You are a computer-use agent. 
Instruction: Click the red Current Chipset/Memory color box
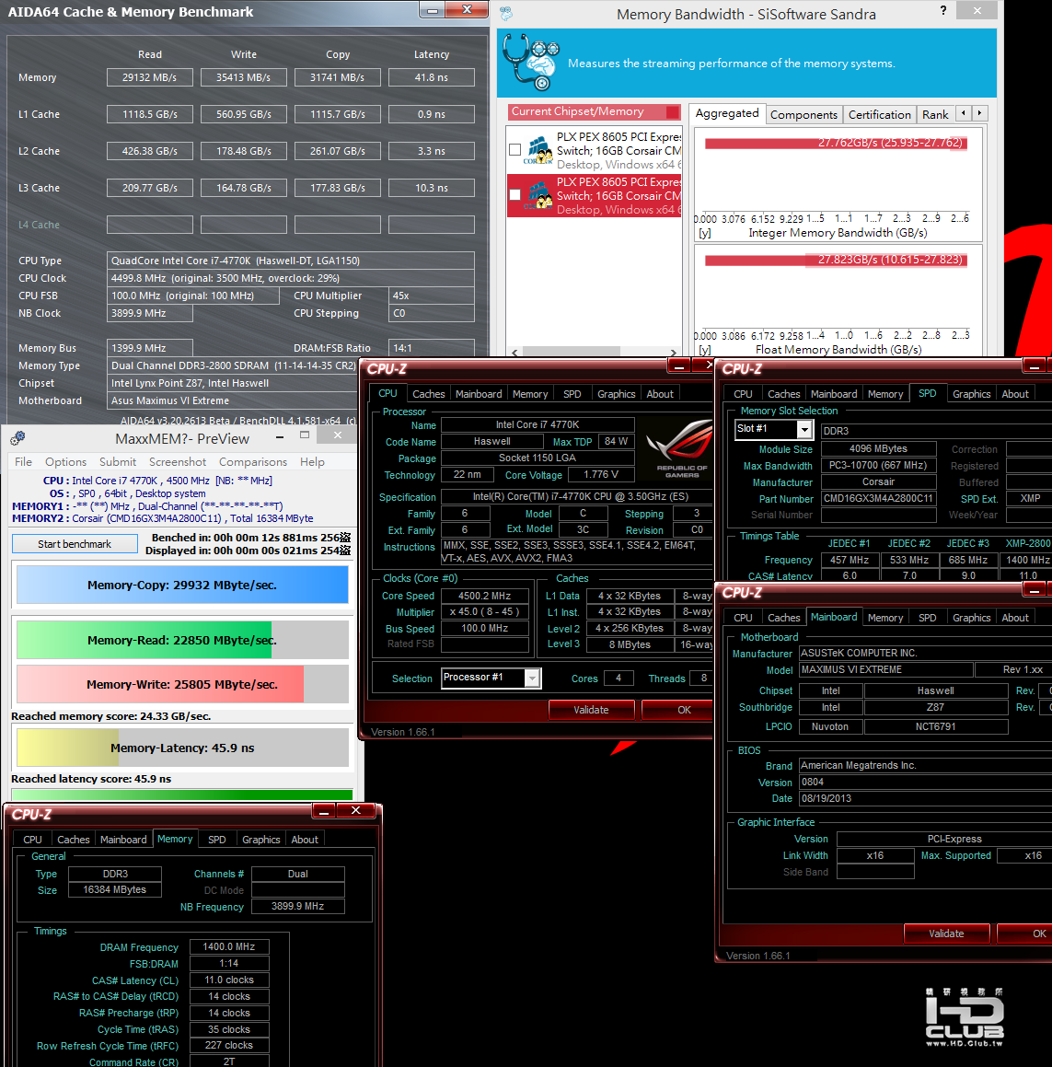(673, 111)
